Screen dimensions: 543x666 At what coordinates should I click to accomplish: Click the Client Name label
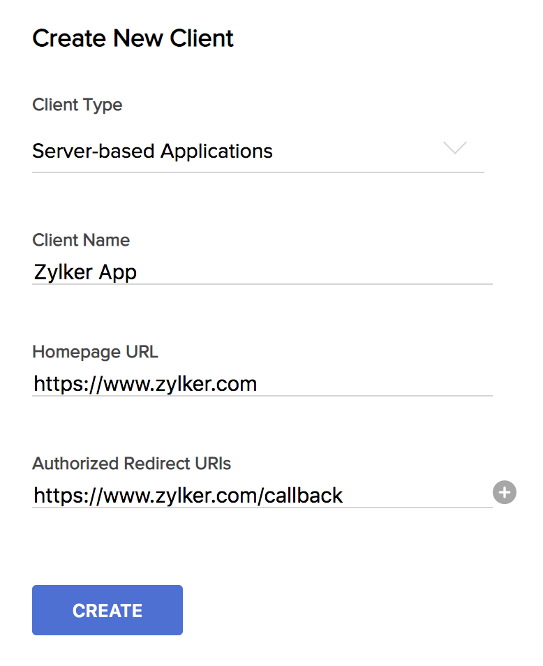81,240
